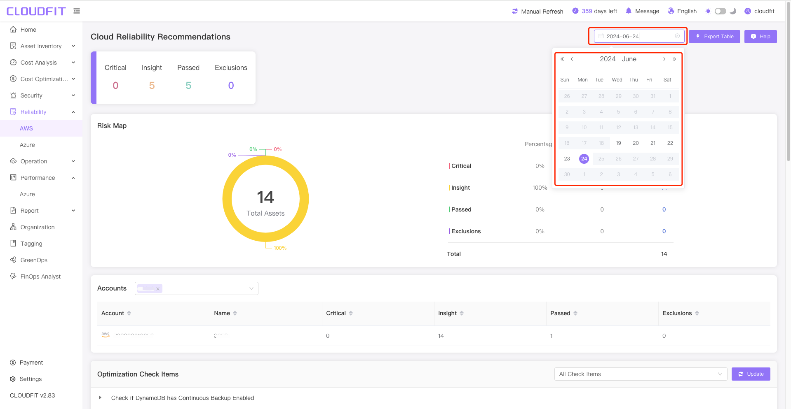Click the Security siren icon
Screen dimensions: 791x409
[13, 95]
